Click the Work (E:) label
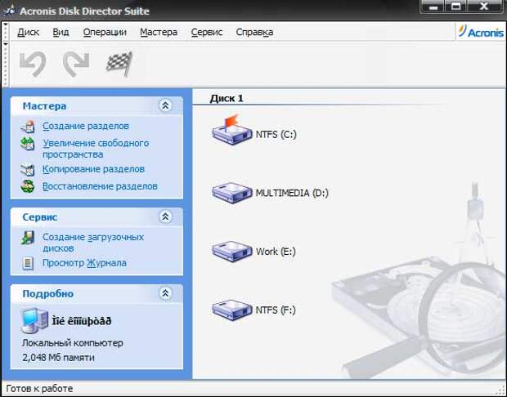The image size is (507, 397). coord(276,252)
